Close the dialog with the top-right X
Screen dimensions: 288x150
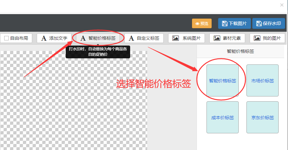pos(282,5)
